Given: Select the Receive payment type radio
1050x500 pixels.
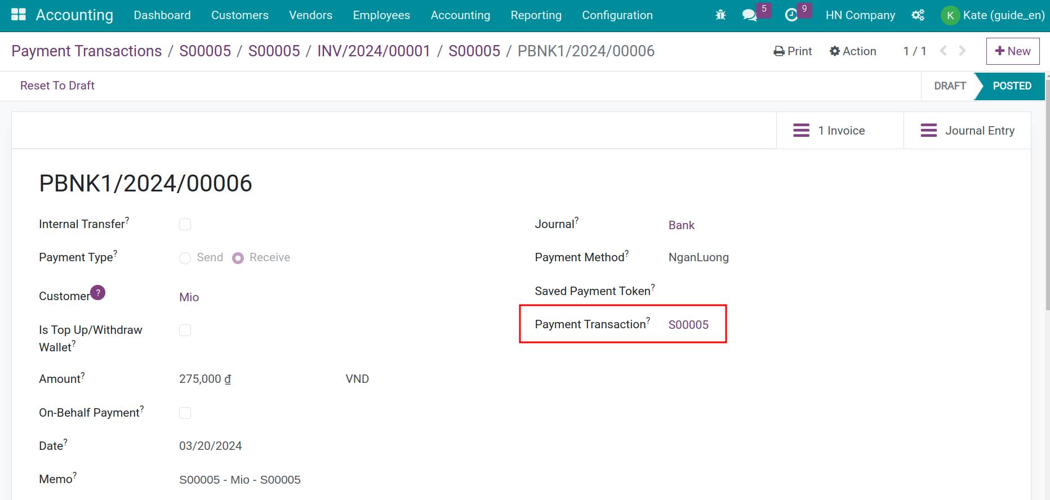Looking at the screenshot, I should [x=238, y=258].
